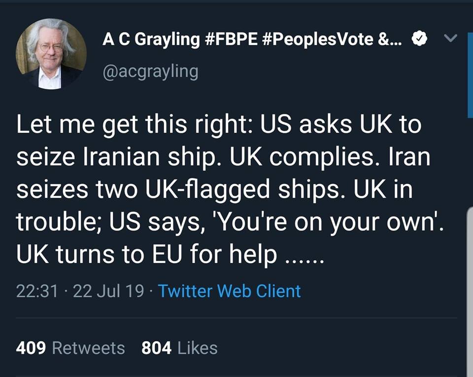The image size is (473, 377).
Task: Open the tweet options chevron dropdown
Action: click(450, 38)
